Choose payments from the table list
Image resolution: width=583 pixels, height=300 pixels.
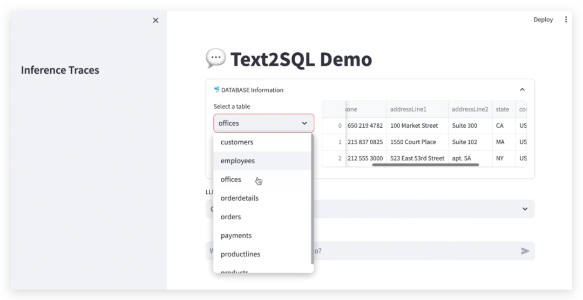pos(262,235)
